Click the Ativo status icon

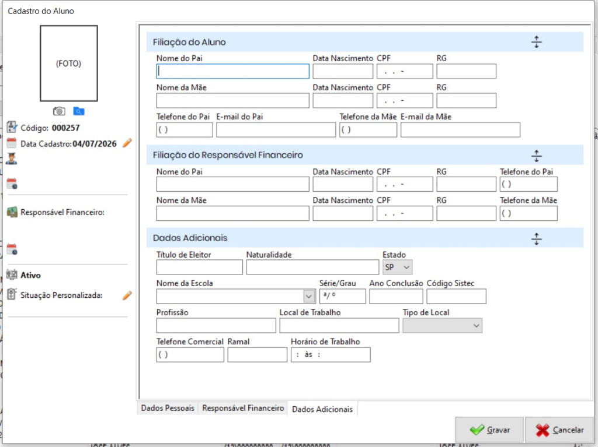[x=12, y=274]
